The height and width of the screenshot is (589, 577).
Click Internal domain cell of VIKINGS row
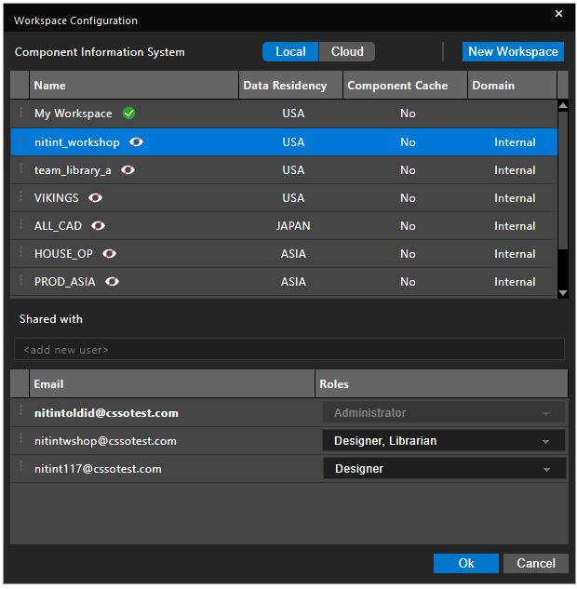point(515,198)
